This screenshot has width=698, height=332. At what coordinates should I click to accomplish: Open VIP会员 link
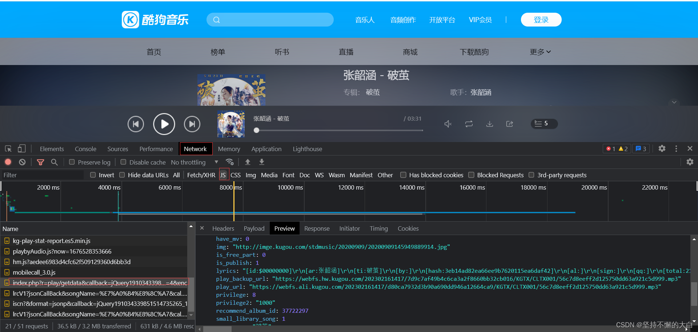point(480,20)
